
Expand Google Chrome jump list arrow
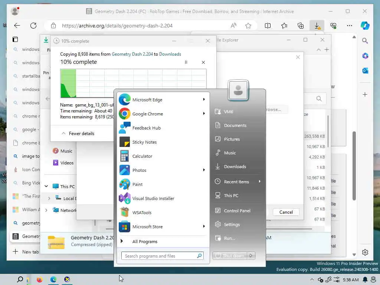[204, 114]
